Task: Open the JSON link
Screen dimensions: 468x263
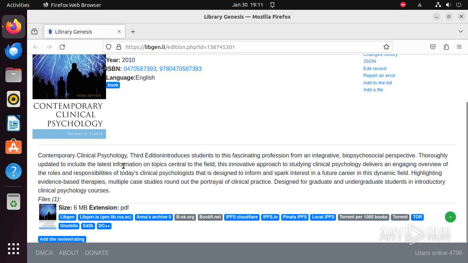Action: click(x=369, y=61)
